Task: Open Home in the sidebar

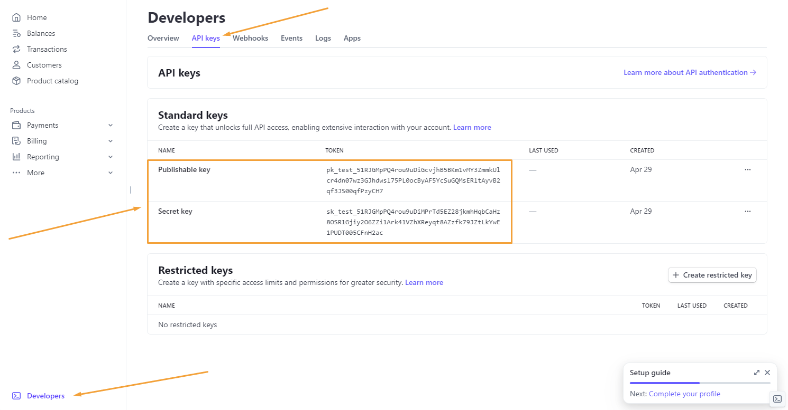Action: [37, 17]
